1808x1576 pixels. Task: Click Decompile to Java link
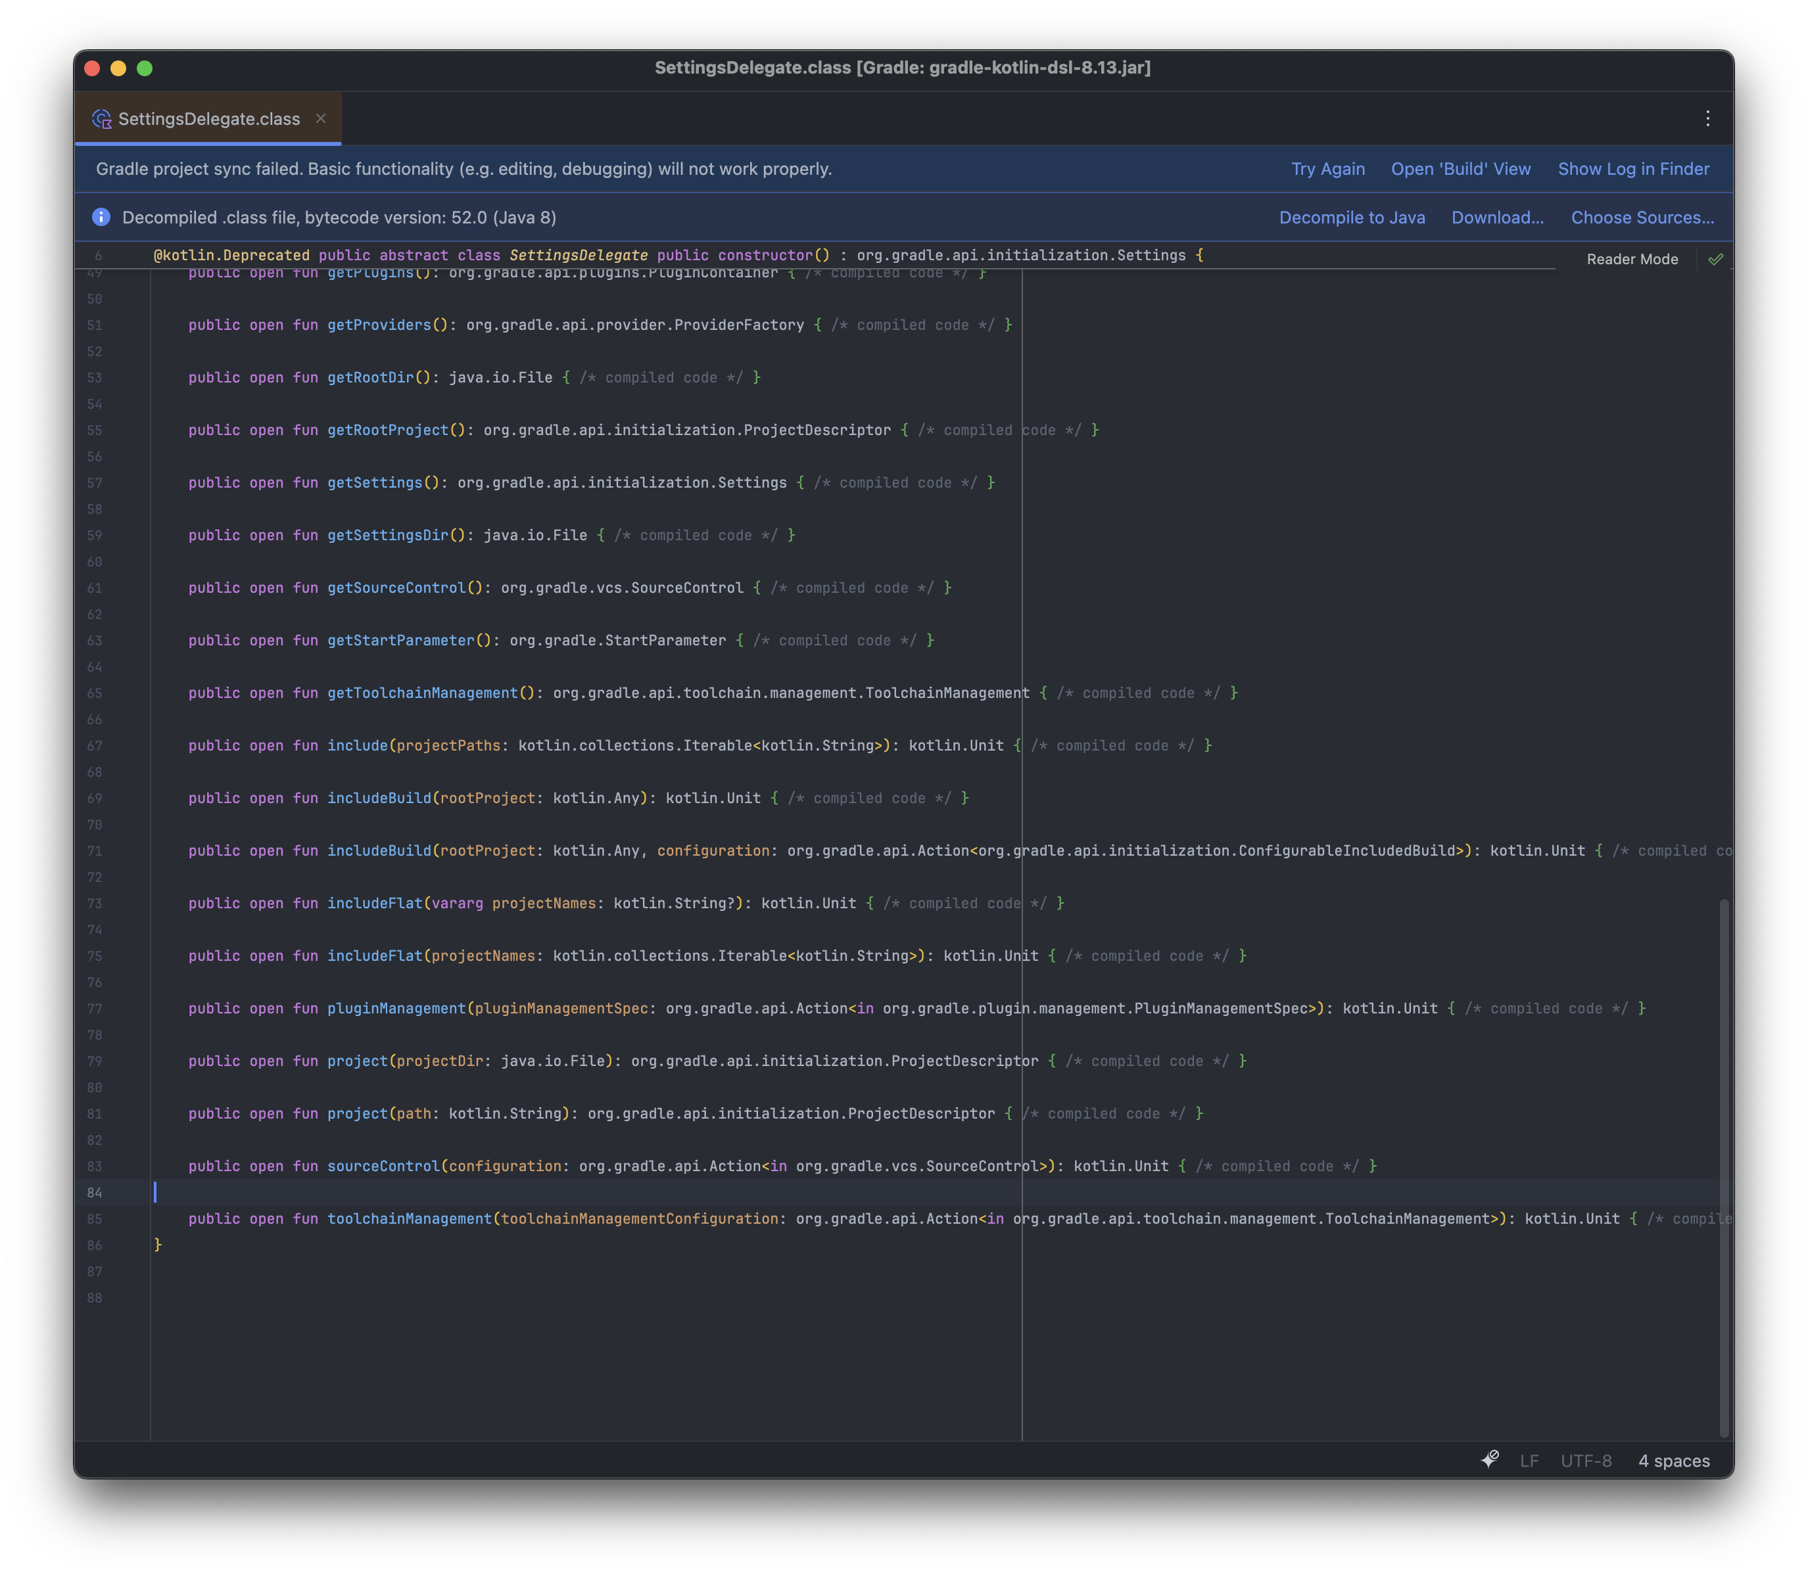(1351, 218)
